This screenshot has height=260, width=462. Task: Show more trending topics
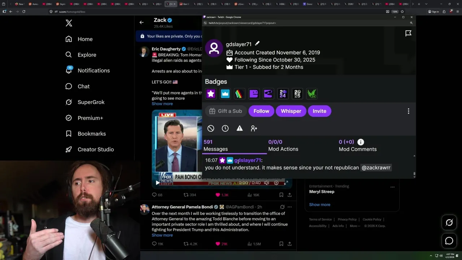pyautogui.click(x=319, y=204)
